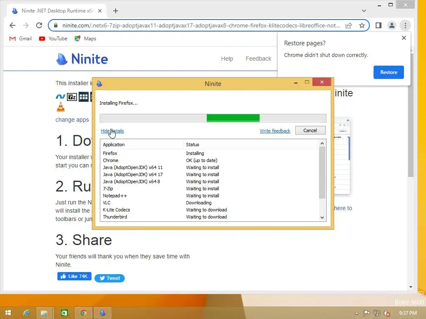Select the 7-Zip row in the list
Viewport: 426px width, 319px height.
(209, 189)
